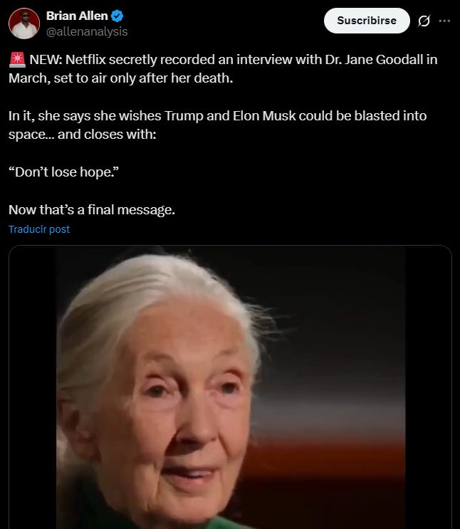The image size is (460, 529).
Task: Click "set to air only after her death" text
Action: pyautogui.click(x=143, y=78)
